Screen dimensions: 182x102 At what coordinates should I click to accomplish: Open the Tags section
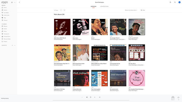[x=4, y=18]
